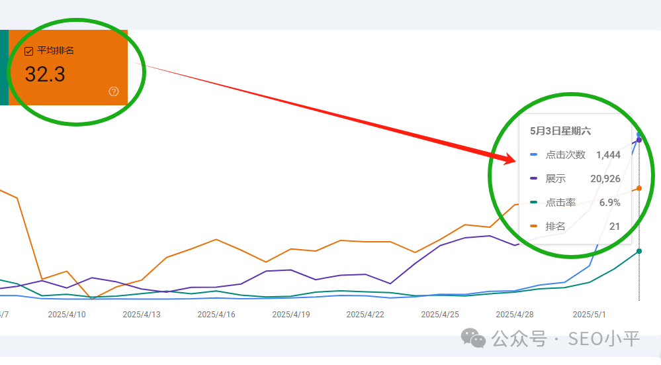Click the 2025/4/28 date axis label

(x=515, y=315)
